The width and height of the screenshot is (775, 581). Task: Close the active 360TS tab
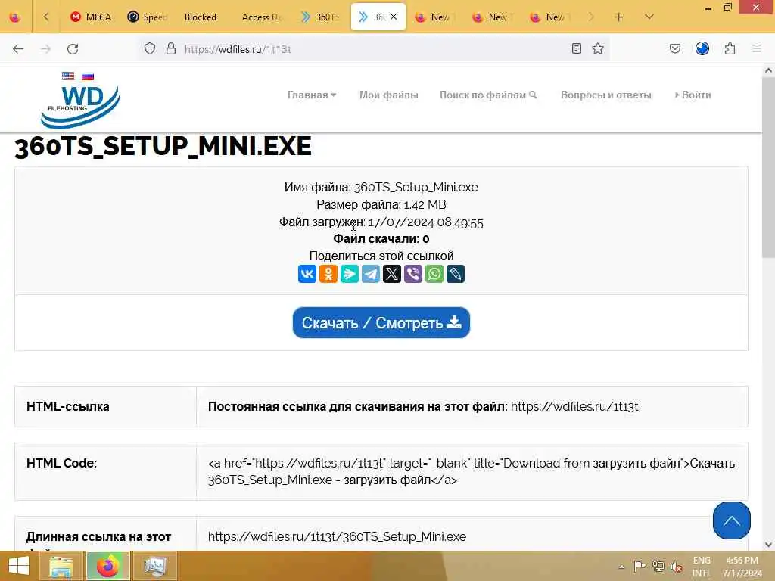point(394,17)
